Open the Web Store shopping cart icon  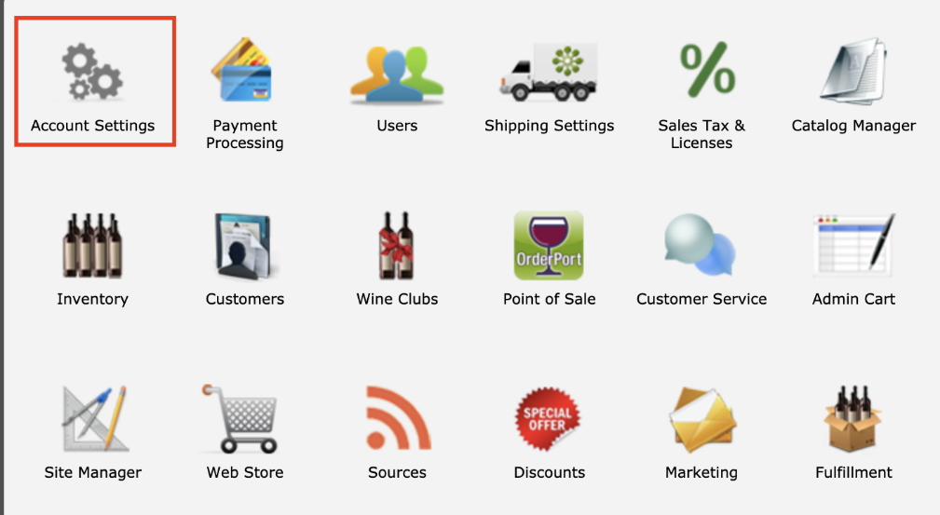click(x=241, y=418)
